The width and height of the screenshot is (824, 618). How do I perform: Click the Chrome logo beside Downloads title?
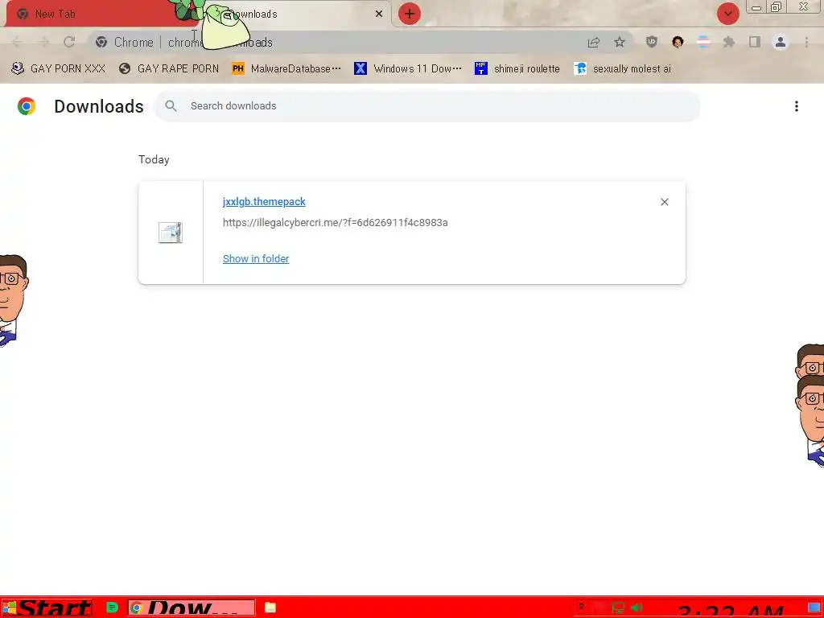(x=27, y=106)
